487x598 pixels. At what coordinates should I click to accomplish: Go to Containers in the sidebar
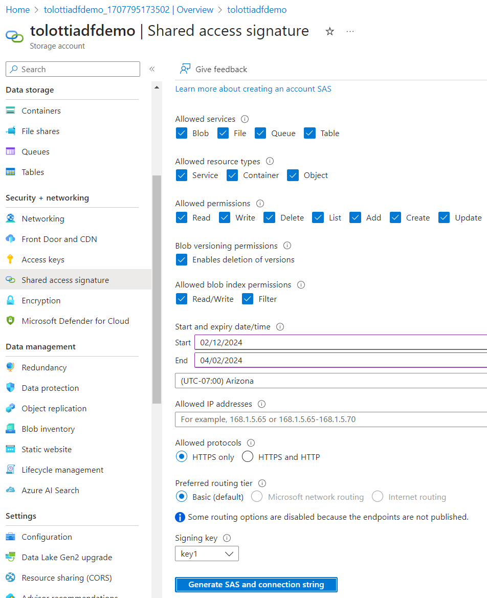(41, 111)
